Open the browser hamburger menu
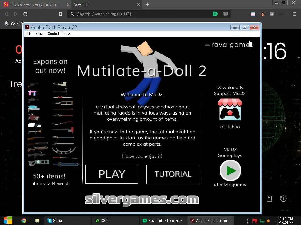Image resolution: width=301 pixels, height=225 pixels. click(x=295, y=14)
